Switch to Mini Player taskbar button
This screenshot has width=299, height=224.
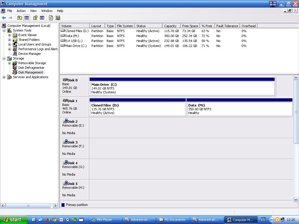click(105, 220)
